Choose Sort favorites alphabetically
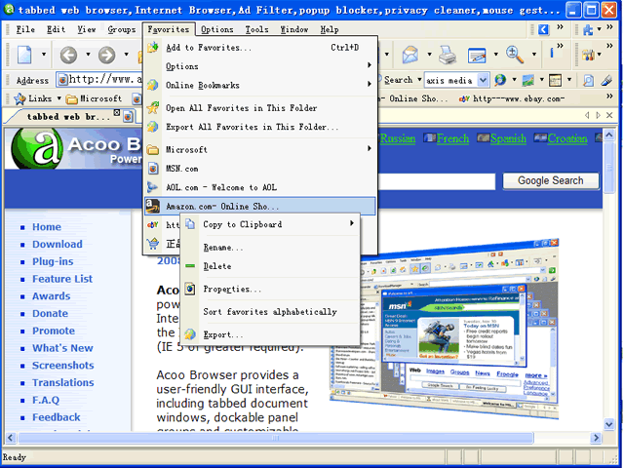This screenshot has height=468, width=624. [x=271, y=312]
